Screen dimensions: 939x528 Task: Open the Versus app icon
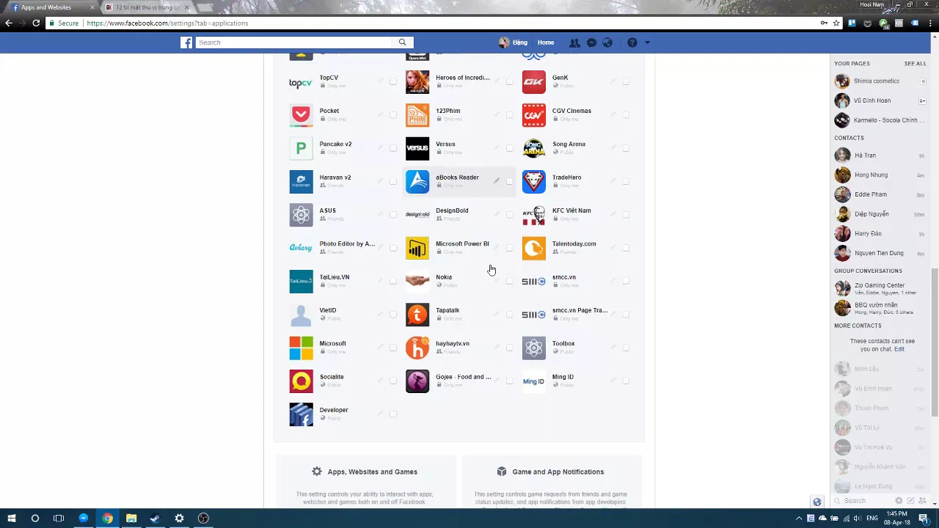417,148
